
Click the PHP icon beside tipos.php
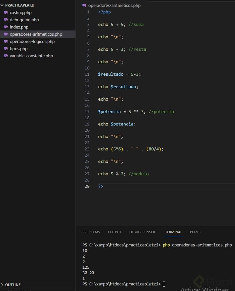tap(6, 48)
